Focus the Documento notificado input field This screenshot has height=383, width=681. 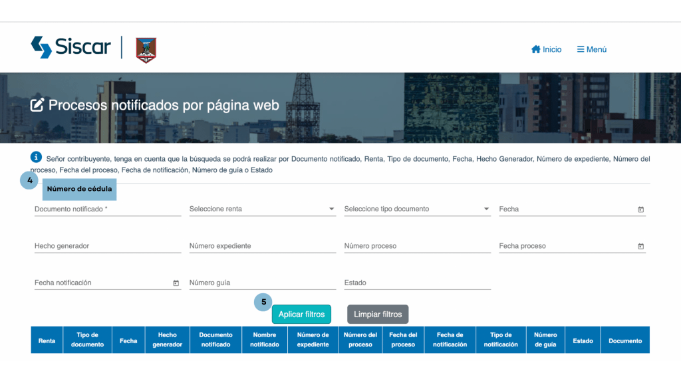107,209
